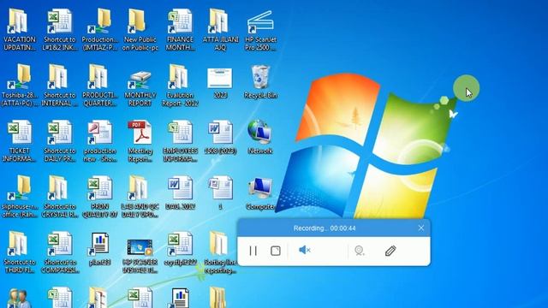Image resolution: width=548 pixels, height=308 pixels.
Task: Select the Shortcut to INTERNAL folder
Action: click(60, 86)
